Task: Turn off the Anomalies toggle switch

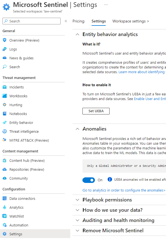Action: pos(89,180)
